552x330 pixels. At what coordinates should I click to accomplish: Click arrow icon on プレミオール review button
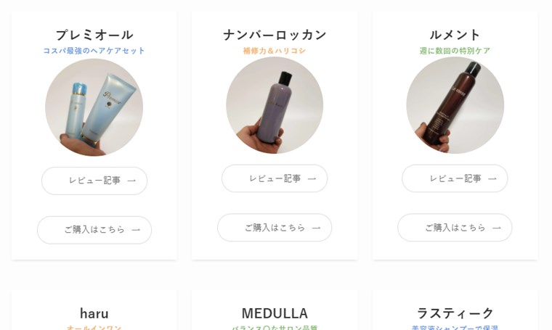point(131,181)
